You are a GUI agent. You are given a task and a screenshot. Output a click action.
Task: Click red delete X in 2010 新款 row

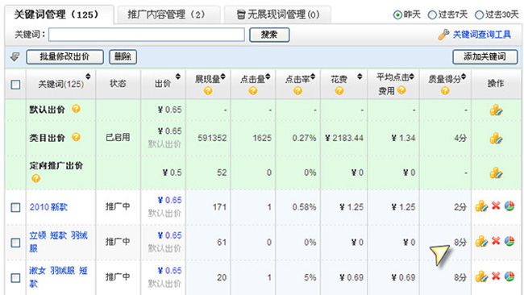[x=496, y=206]
